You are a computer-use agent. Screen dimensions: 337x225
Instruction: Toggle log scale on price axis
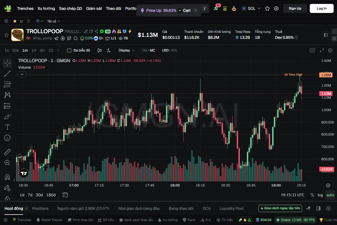click(320, 195)
